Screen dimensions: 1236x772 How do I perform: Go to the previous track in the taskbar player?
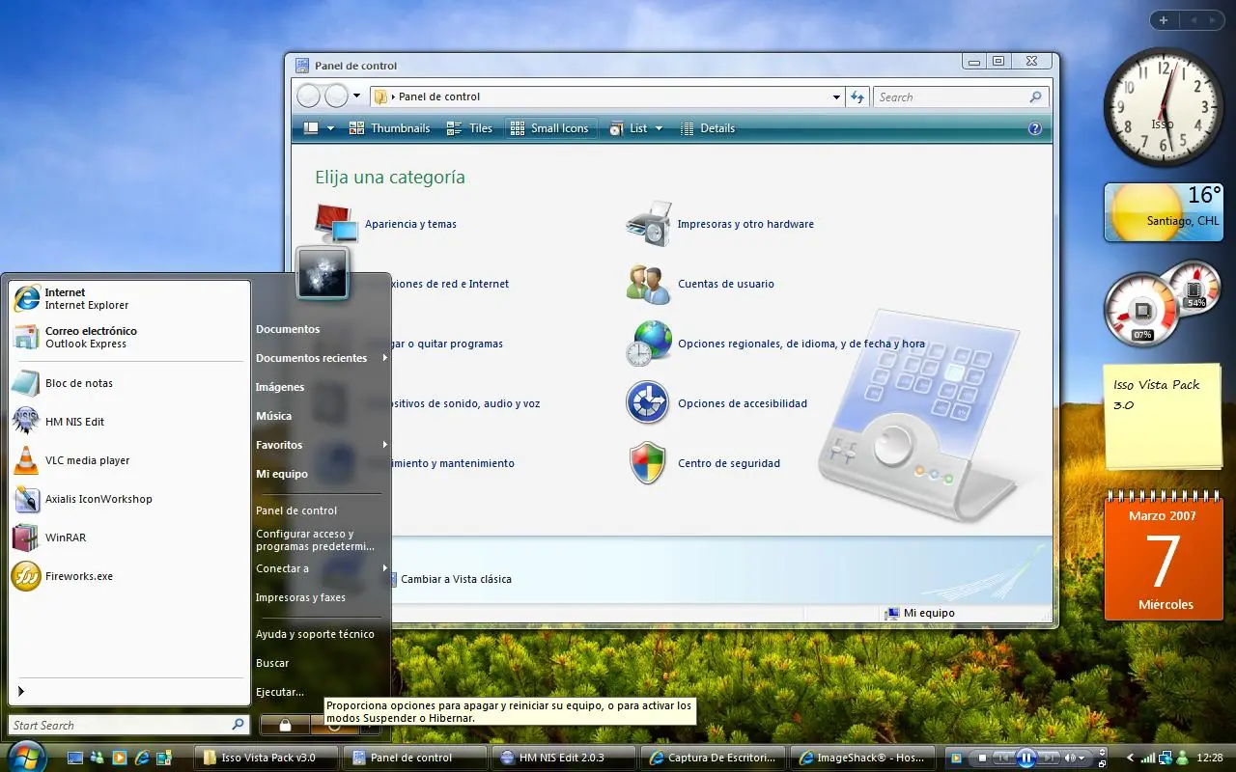[x=1003, y=758]
